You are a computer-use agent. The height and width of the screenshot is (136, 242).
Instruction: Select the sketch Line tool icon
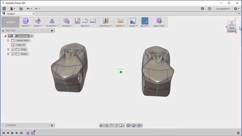[x=85, y=21]
